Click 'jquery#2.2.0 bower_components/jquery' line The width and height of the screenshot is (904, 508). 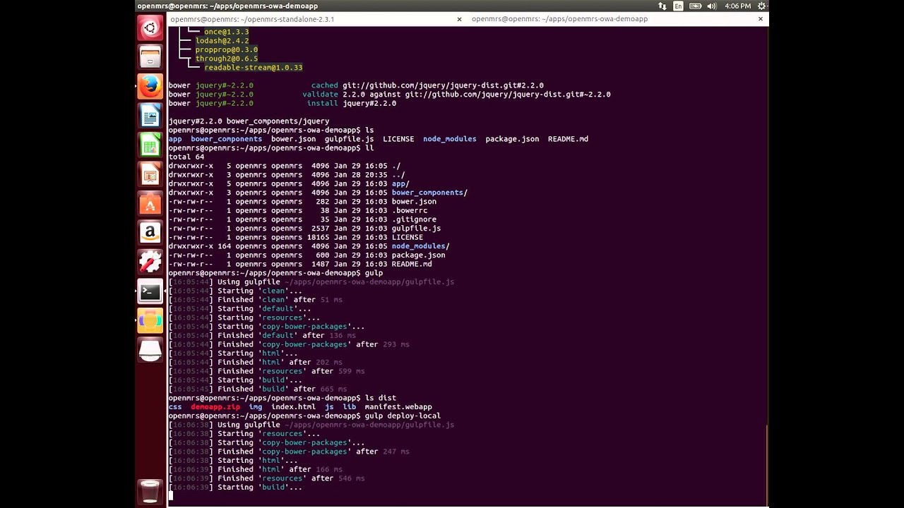[249, 121]
